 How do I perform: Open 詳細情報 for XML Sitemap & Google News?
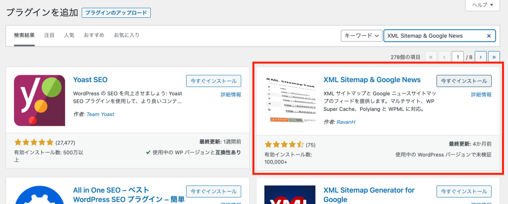click(x=481, y=95)
